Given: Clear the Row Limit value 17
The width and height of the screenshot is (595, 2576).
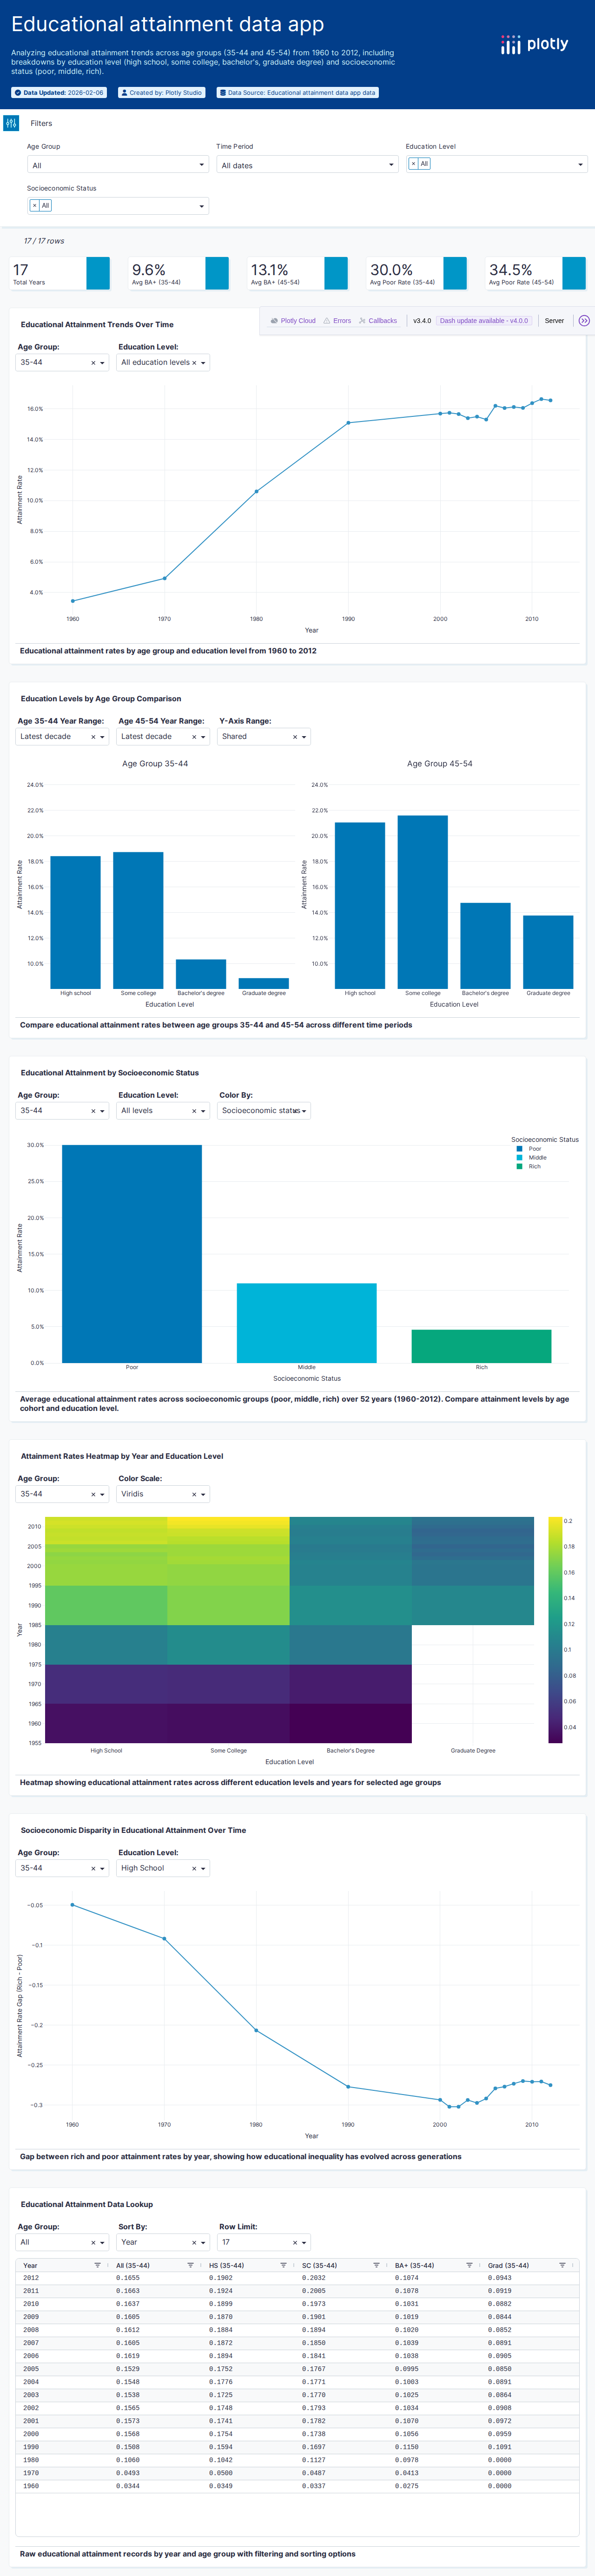Looking at the screenshot, I should point(294,2242).
